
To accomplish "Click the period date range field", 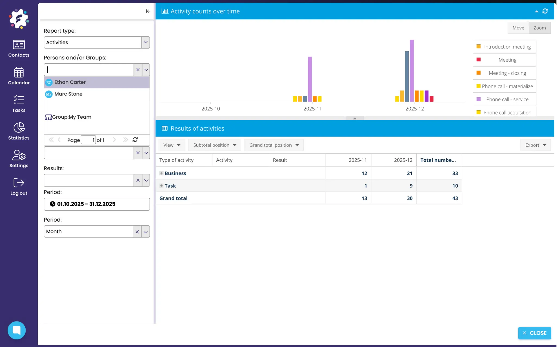I will pos(97,204).
